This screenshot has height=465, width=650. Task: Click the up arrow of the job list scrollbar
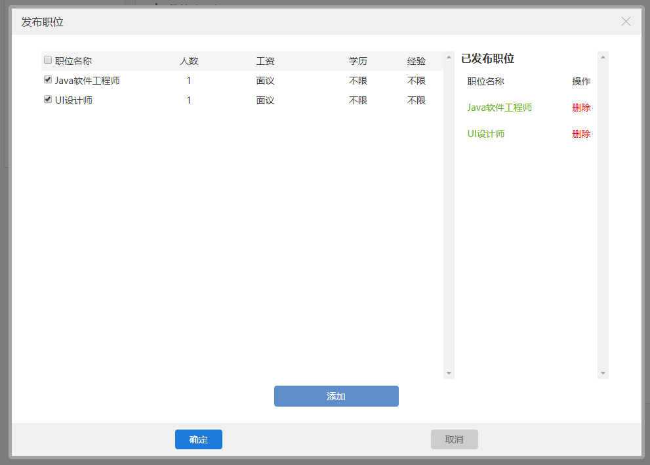pyautogui.click(x=449, y=57)
